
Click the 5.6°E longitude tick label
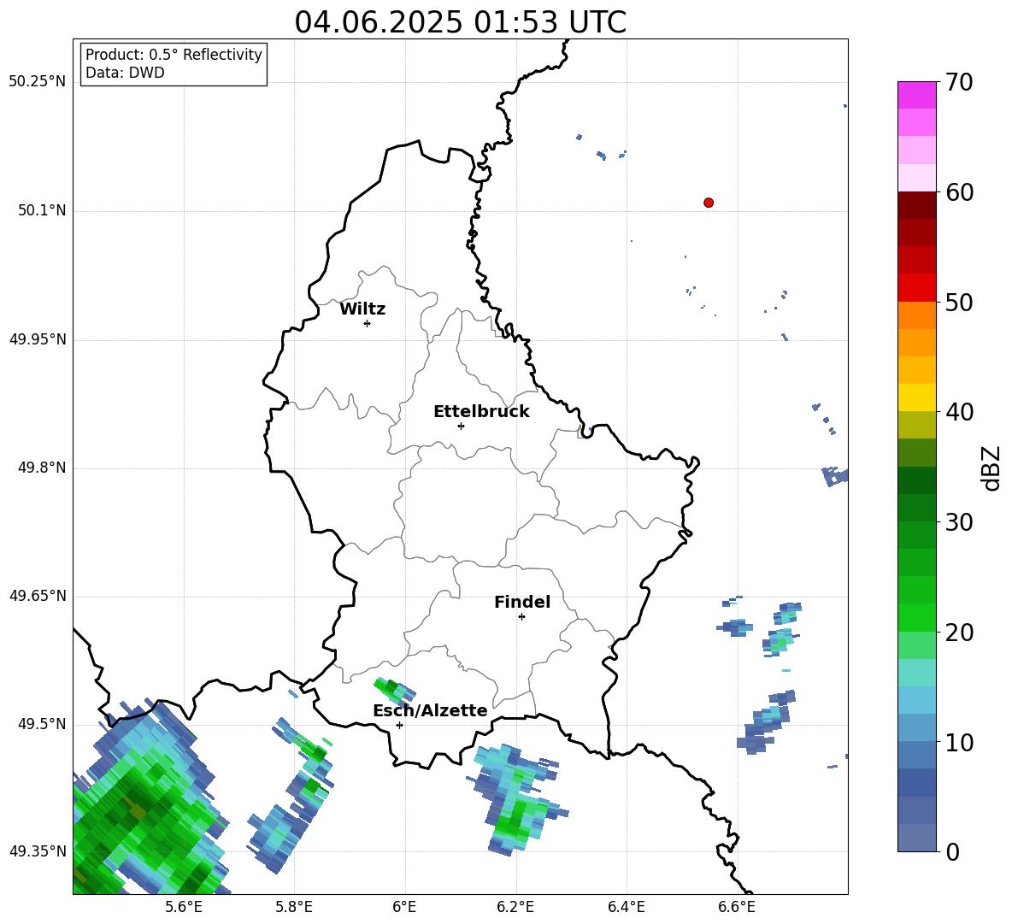[x=184, y=907]
